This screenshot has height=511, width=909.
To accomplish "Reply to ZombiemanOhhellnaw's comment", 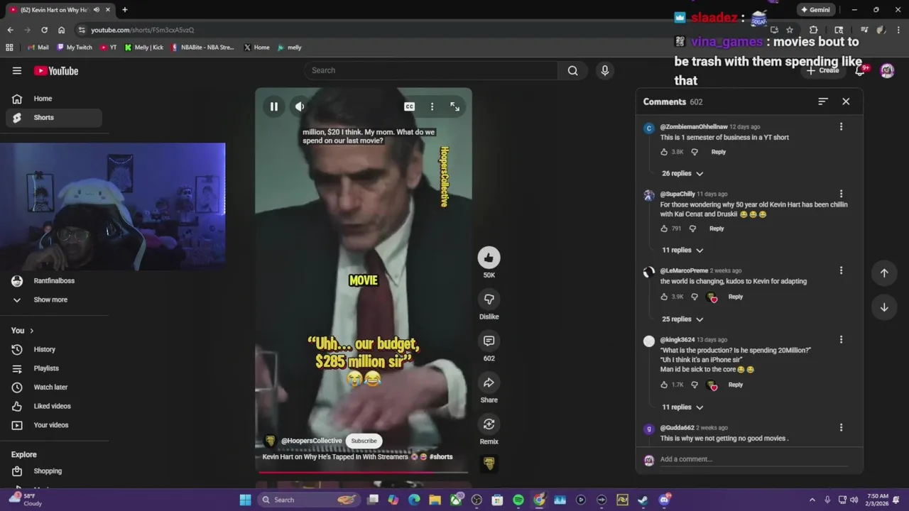I will [719, 152].
